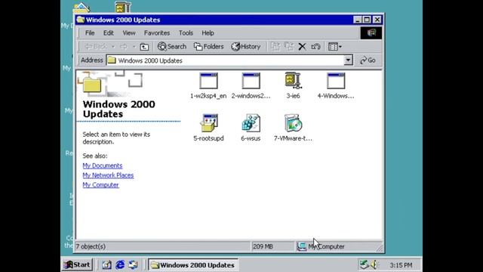Open the History pane
The height and width of the screenshot is (272, 483).
[x=246, y=47]
